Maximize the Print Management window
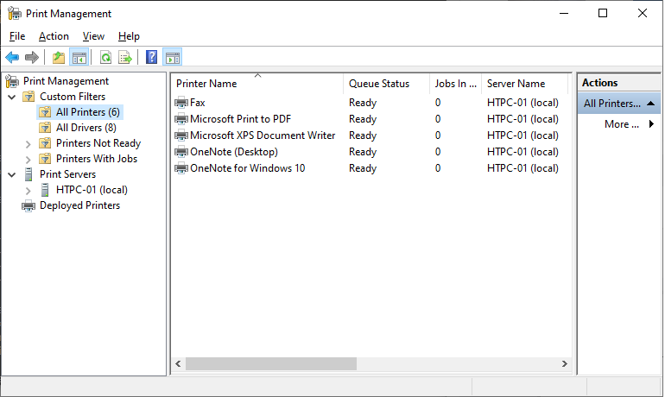Screen dimensions: 665x397 603,13
